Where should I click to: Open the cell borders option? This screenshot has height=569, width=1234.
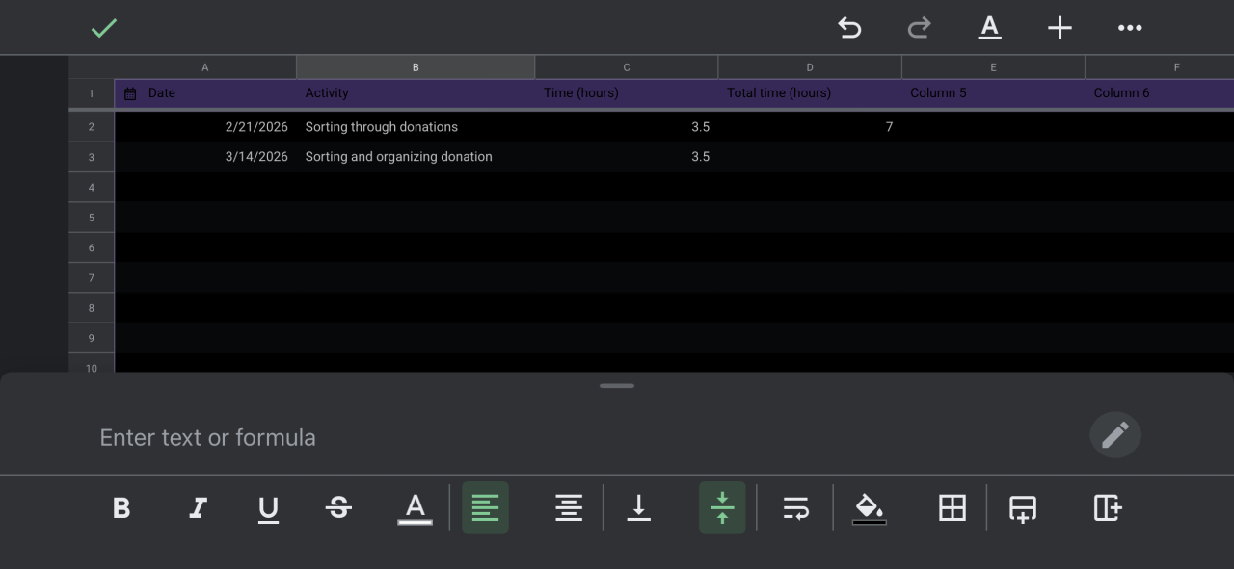952,507
